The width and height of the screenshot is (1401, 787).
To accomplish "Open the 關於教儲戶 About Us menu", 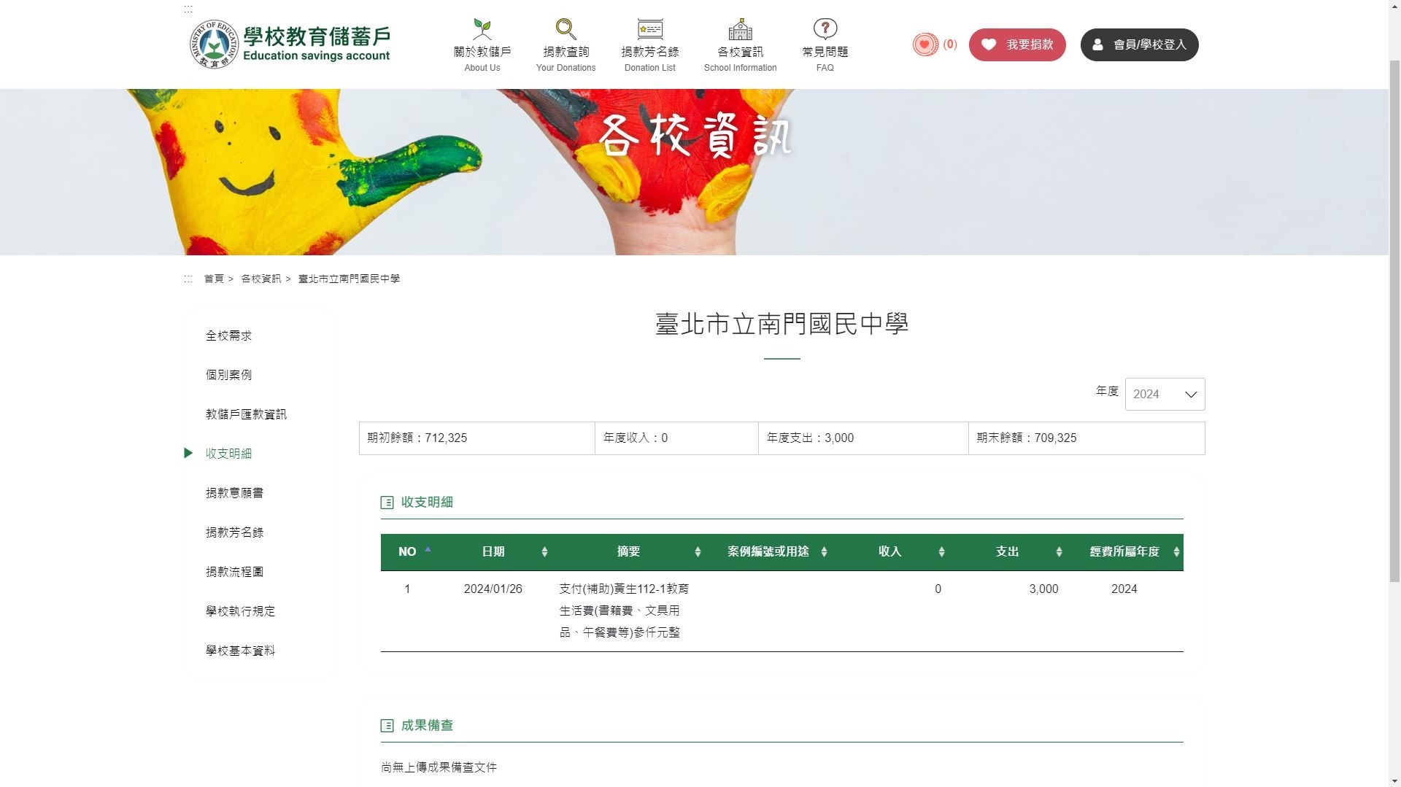I will [482, 45].
